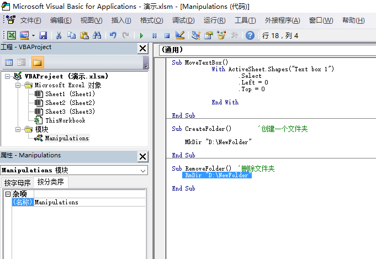Screen dimensions: 376x259
Task: Click the Sub MoveTextBox() code line
Action: tap(200, 62)
